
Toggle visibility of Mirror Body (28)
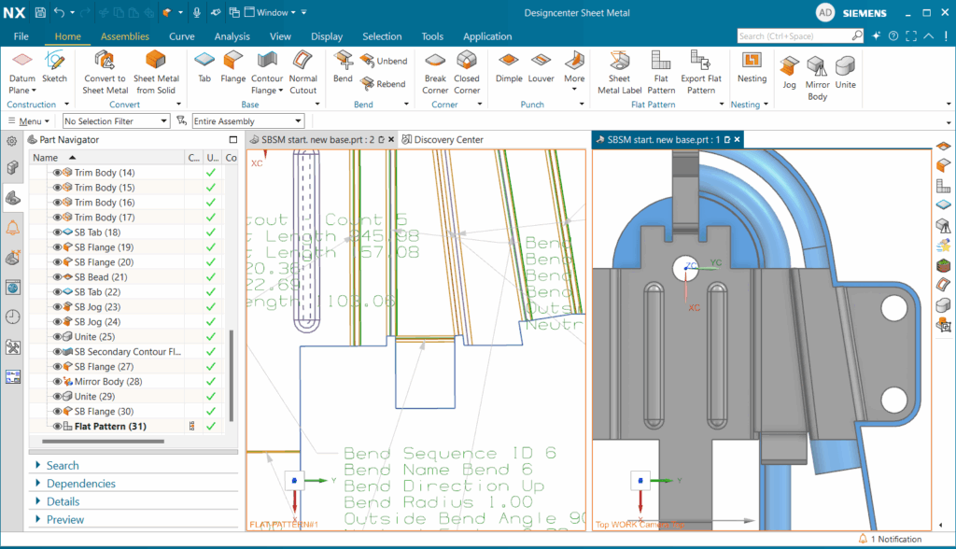click(x=57, y=382)
